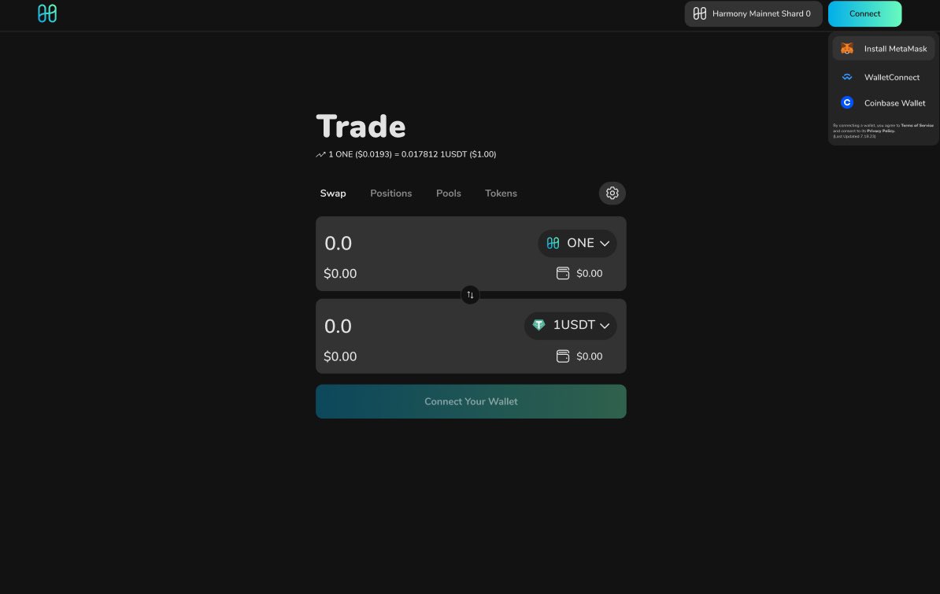Screen dimensions: 940x594
Task: Click the Coinbase Wallet logo icon
Action: 847,102
